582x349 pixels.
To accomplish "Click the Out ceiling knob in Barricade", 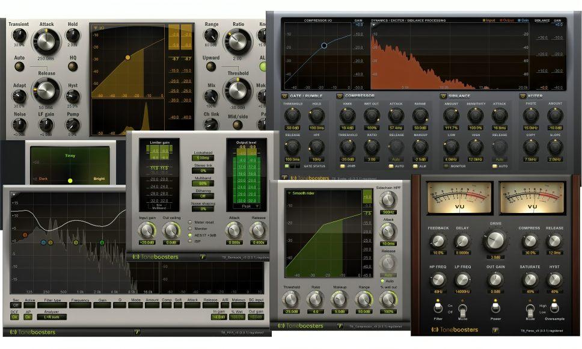I will coord(171,230).
